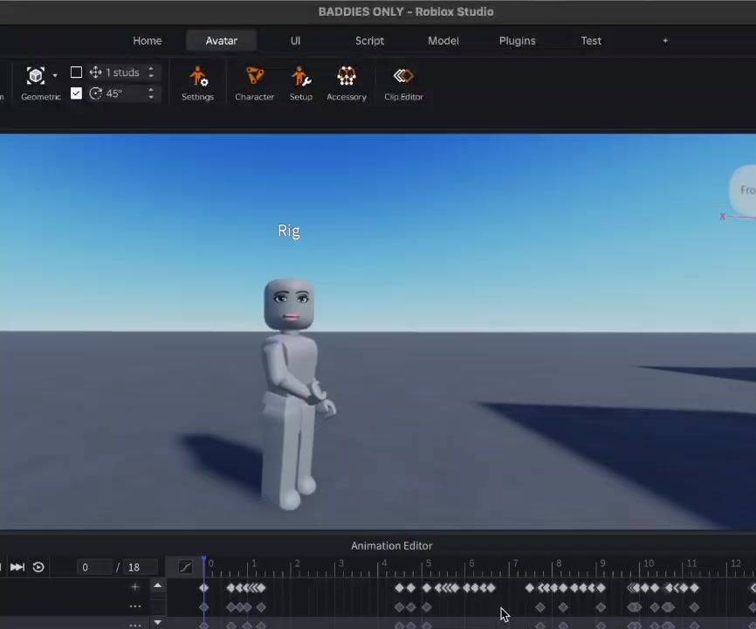Launch the avatar Setup tool
Screen dimensions: 756x629
301,83
